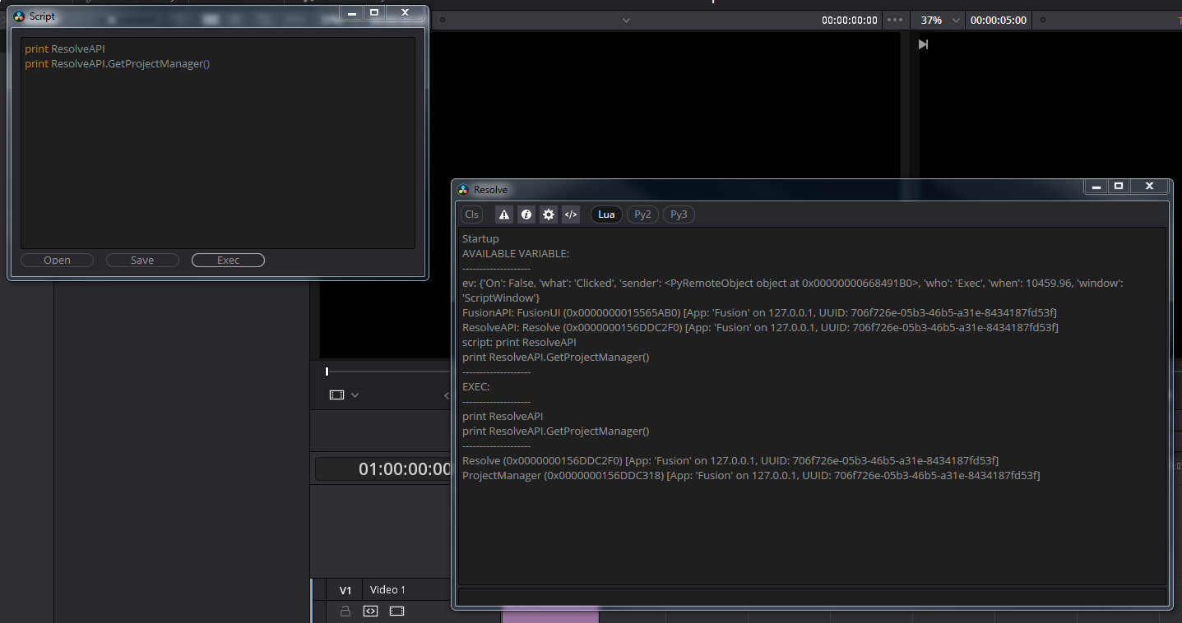The width and height of the screenshot is (1182, 623).
Task: Click the Save button in Script window
Action: (x=142, y=260)
